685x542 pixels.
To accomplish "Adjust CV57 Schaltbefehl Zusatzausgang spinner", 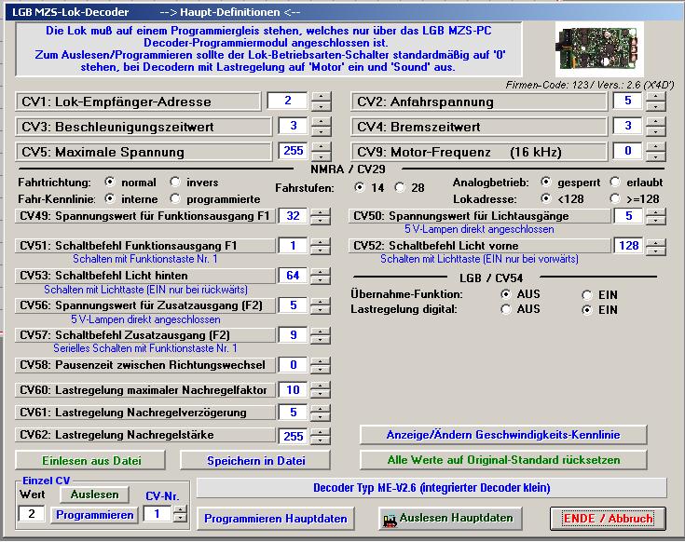I will tap(321, 335).
